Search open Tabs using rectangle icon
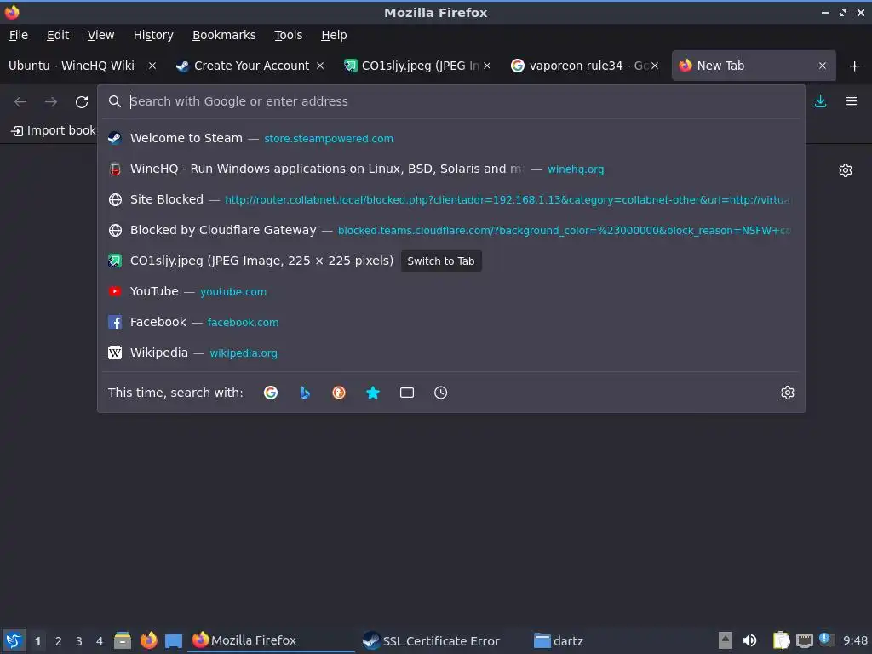This screenshot has height=654, width=872. (x=406, y=393)
